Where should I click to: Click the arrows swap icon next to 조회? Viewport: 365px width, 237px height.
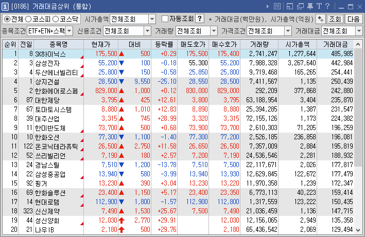pyautogui.click(x=321, y=19)
